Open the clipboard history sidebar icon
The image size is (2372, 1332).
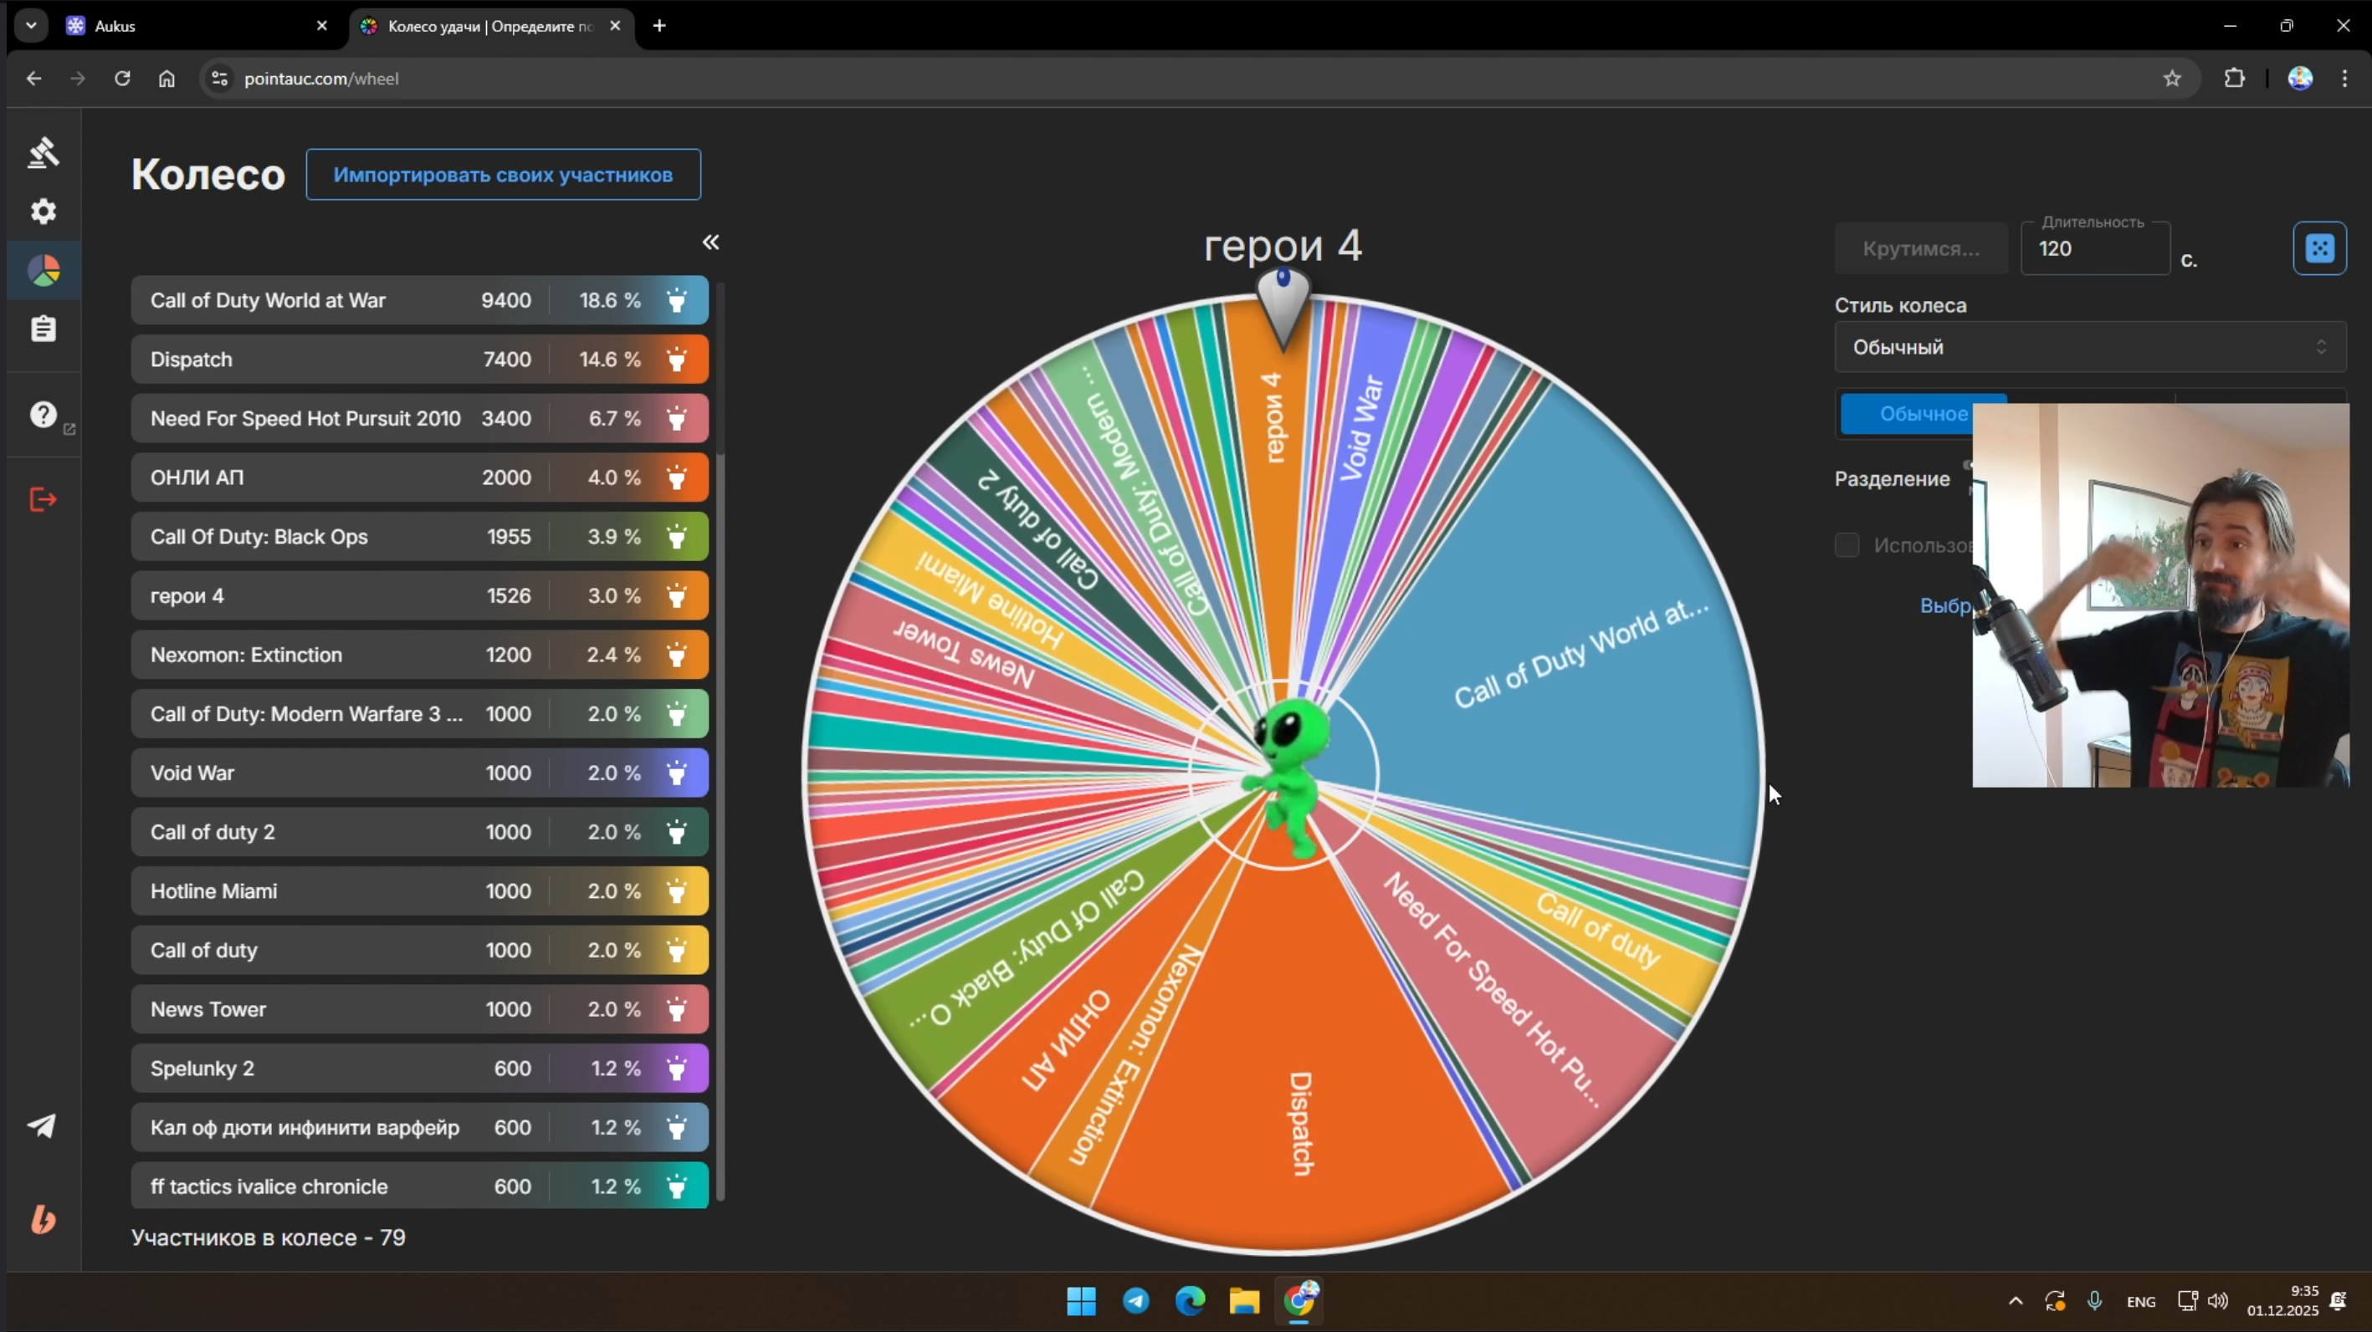pyautogui.click(x=44, y=329)
